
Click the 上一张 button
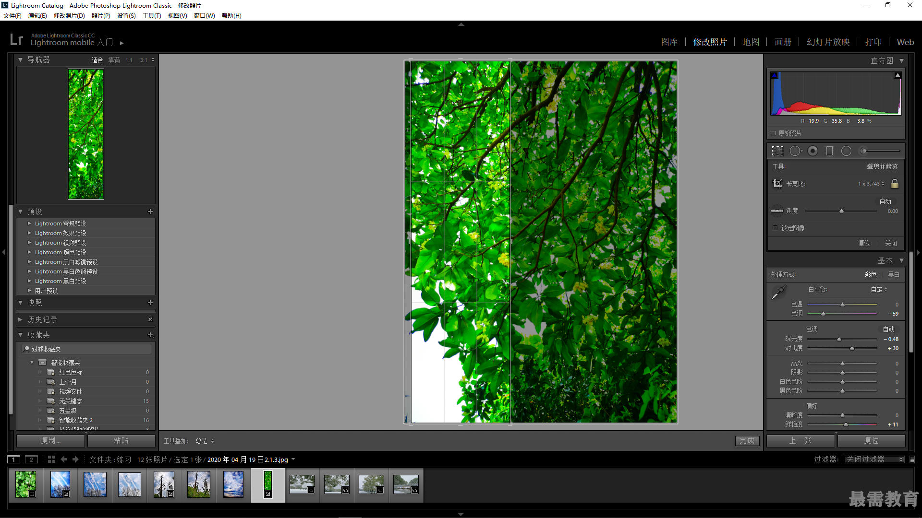coord(801,441)
